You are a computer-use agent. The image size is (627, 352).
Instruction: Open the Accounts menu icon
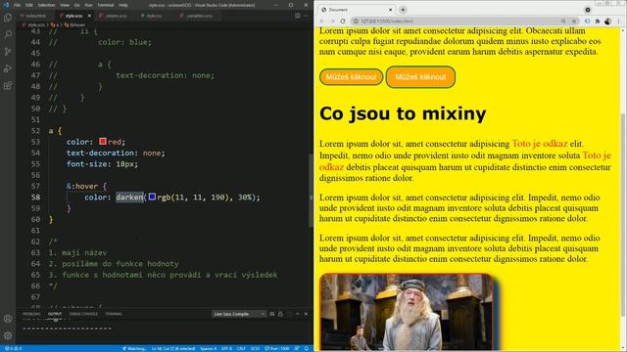point(8,319)
